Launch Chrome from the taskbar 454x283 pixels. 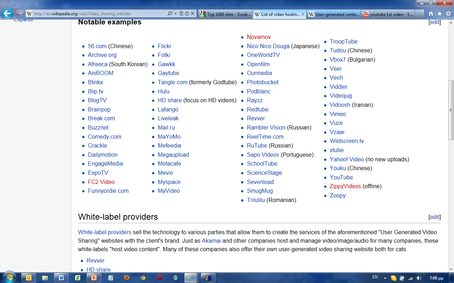coord(143,278)
